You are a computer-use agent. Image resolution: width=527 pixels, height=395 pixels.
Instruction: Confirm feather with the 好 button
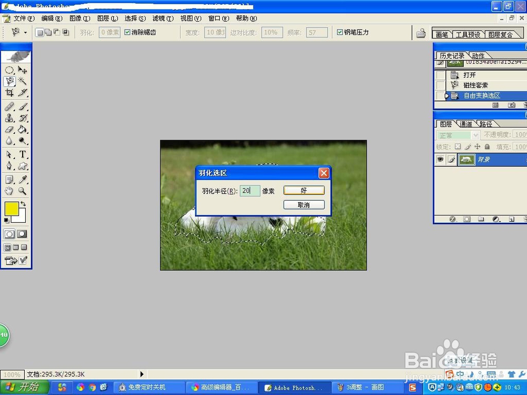(x=304, y=191)
